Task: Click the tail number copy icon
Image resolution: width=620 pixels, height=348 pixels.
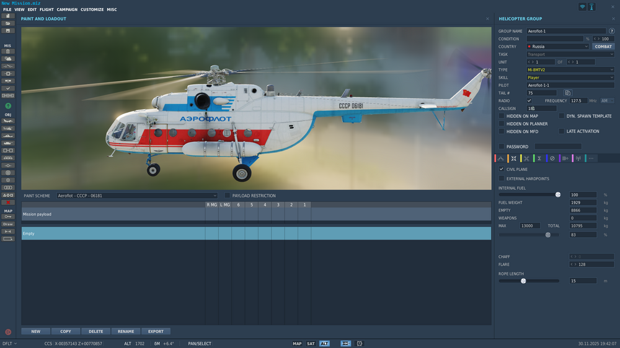Action: pyautogui.click(x=568, y=93)
